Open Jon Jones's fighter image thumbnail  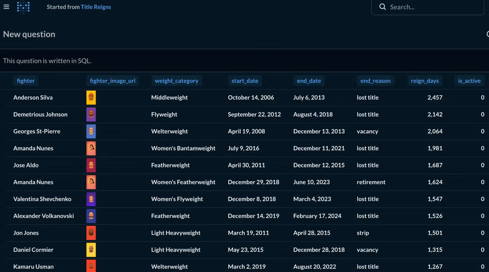point(91,233)
